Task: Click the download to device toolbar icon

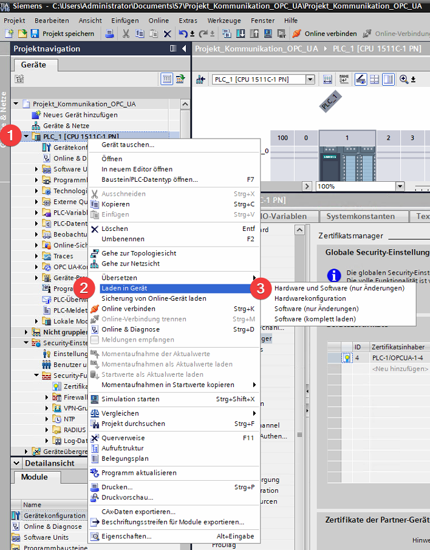Action: click(x=241, y=33)
